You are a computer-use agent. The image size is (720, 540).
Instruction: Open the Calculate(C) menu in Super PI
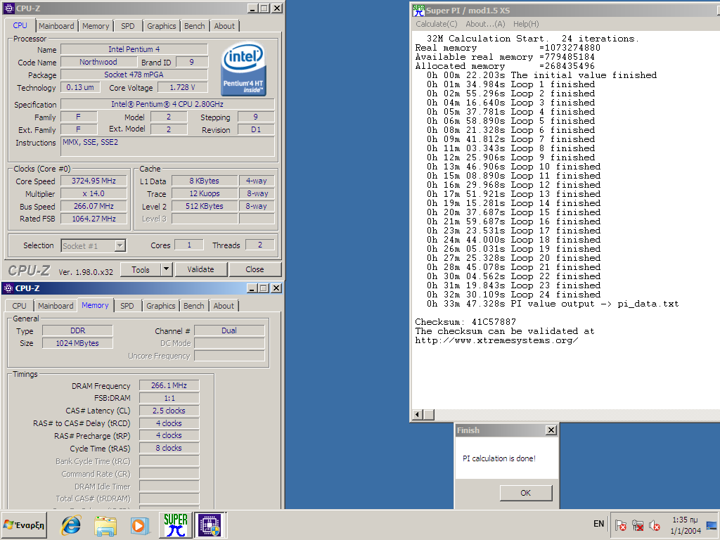[x=436, y=24]
